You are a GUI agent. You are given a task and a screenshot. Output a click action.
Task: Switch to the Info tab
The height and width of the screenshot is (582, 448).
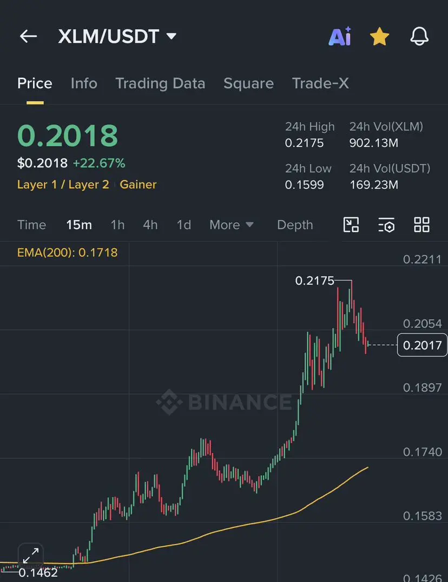pos(84,83)
